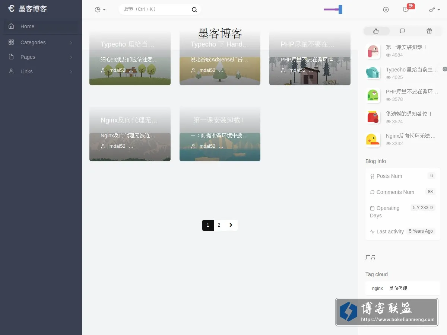Click the 墨客博客 page heading

tap(220, 33)
